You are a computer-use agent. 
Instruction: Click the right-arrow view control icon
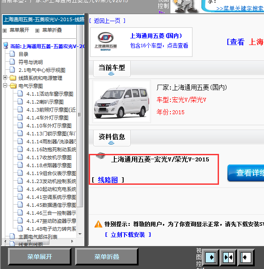click(x=211, y=257)
